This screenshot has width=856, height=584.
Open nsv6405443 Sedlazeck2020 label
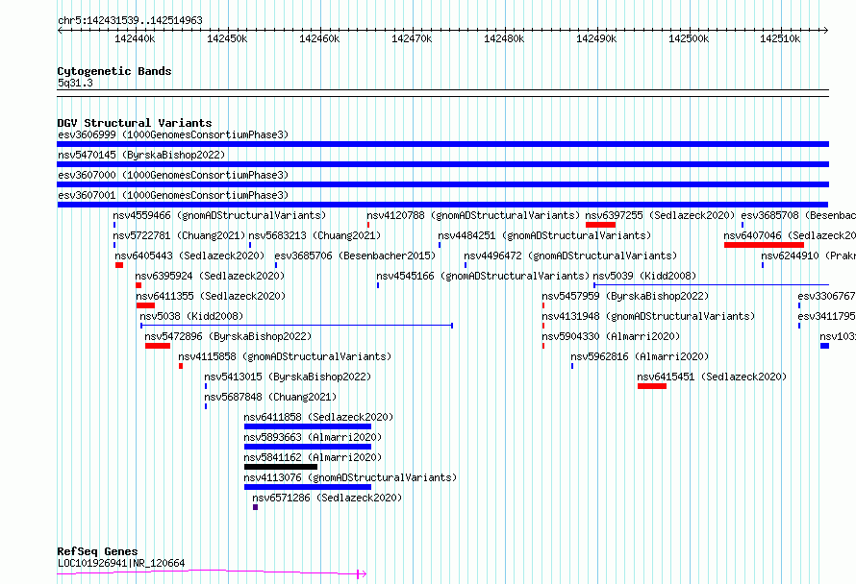(189, 255)
